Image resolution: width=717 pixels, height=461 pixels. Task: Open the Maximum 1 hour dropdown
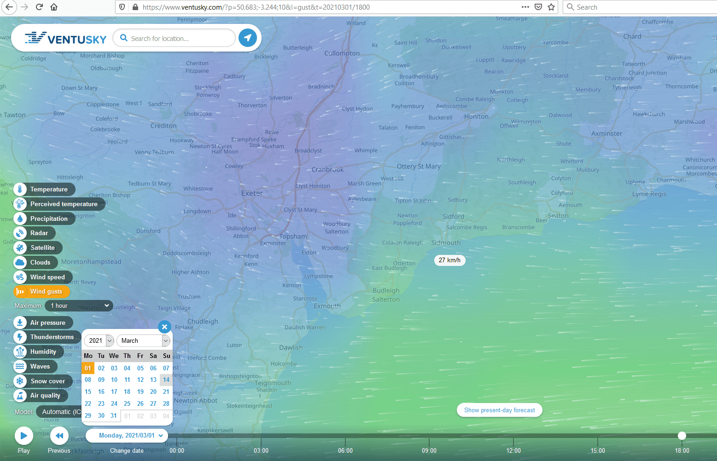point(79,305)
